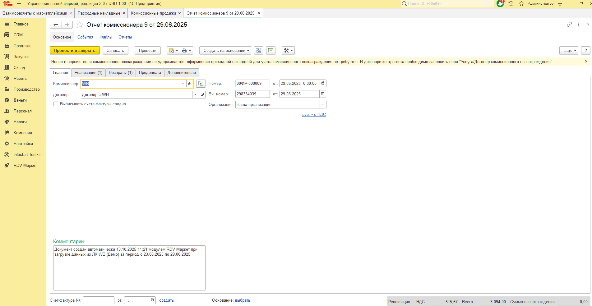Open the Еще menu

pyautogui.click(x=569, y=50)
